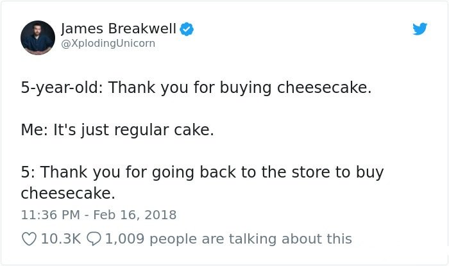The width and height of the screenshot is (449, 266).
Task: Like the tweet with heart icon
Action: tap(30, 239)
